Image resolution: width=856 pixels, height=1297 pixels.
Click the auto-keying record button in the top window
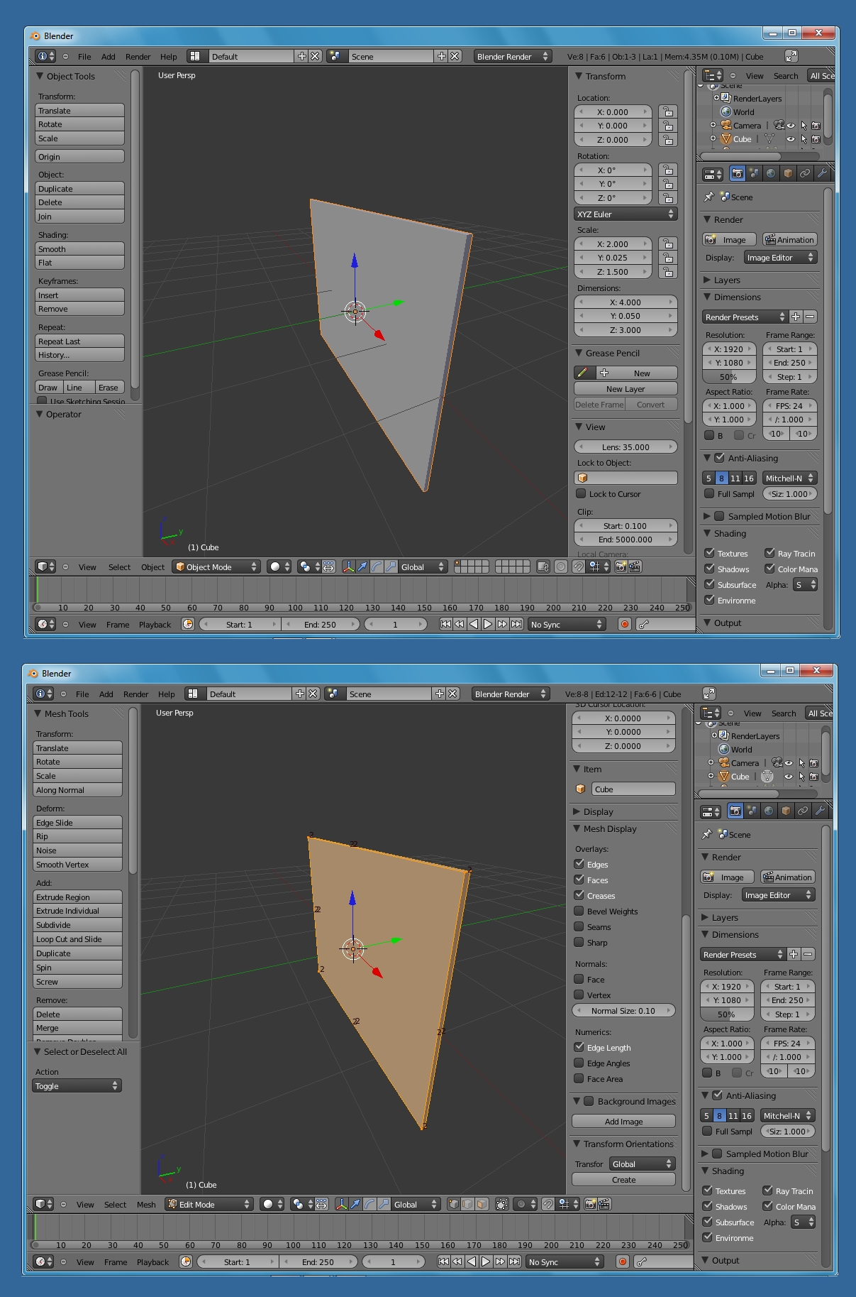pos(625,624)
